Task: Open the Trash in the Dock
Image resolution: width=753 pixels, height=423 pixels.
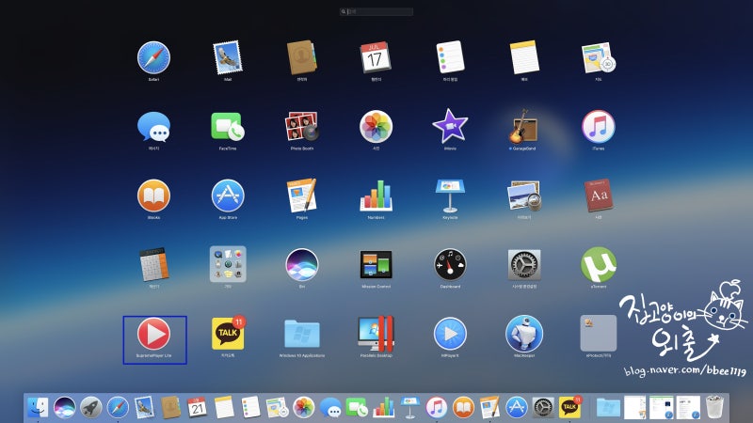Action: (x=714, y=407)
